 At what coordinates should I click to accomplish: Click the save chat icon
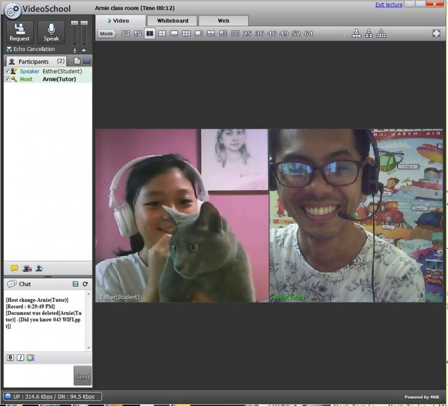click(x=76, y=284)
